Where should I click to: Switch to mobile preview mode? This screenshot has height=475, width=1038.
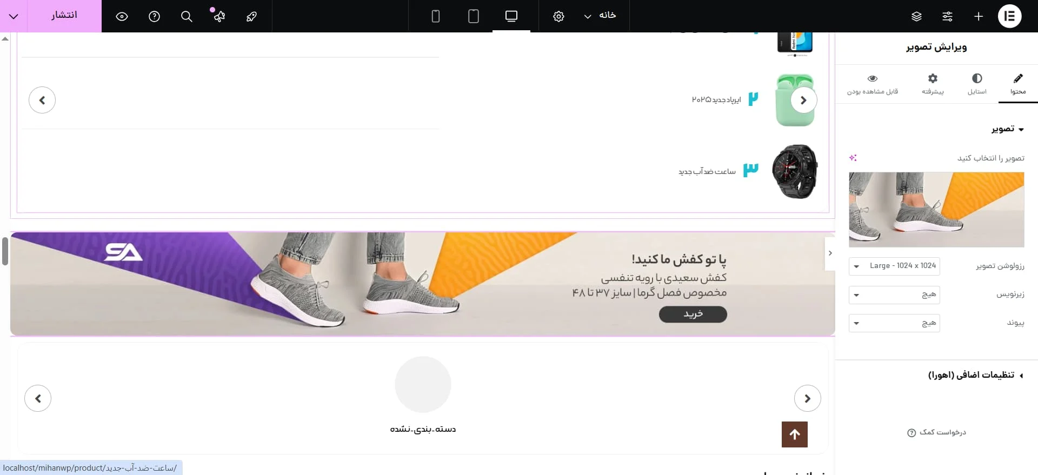[x=436, y=16]
